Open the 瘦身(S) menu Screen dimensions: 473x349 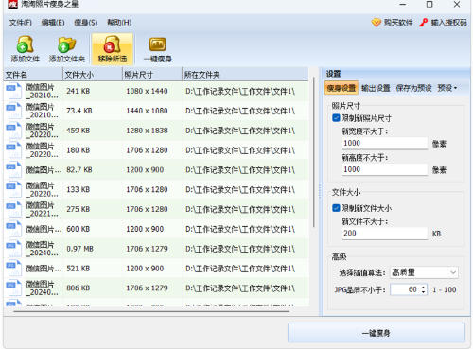[86, 23]
